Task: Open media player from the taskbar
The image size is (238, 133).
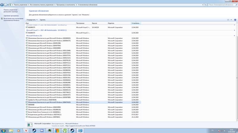Action: [x=18, y=131]
